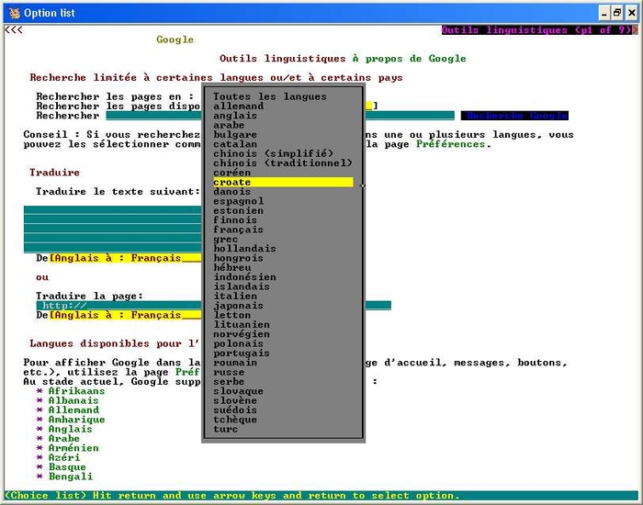
Task: Choose 'portugais' language option
Action: click(242, 353)
